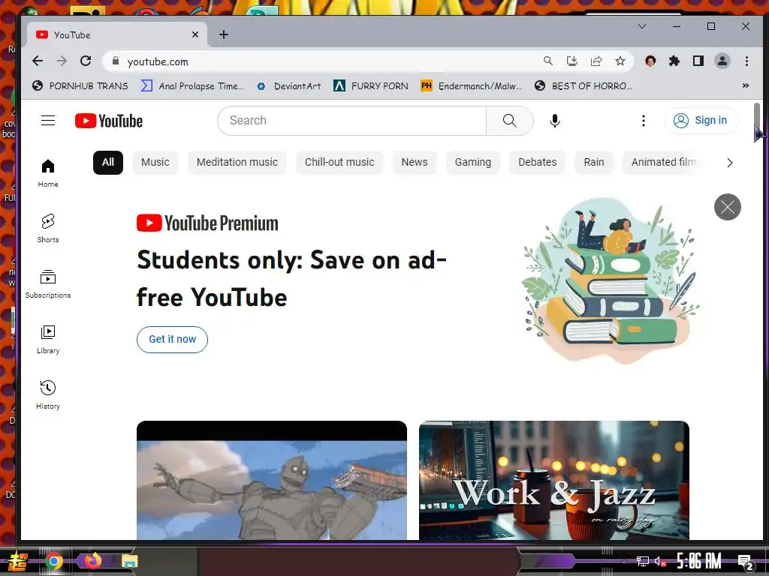
Task: Launch Firefox from the taskbar
Action: [92, 561]
